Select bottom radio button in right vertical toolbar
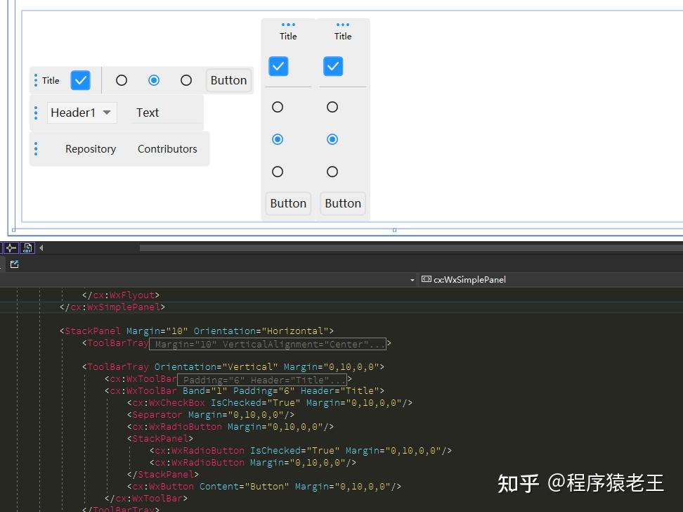 coord(332,172)
